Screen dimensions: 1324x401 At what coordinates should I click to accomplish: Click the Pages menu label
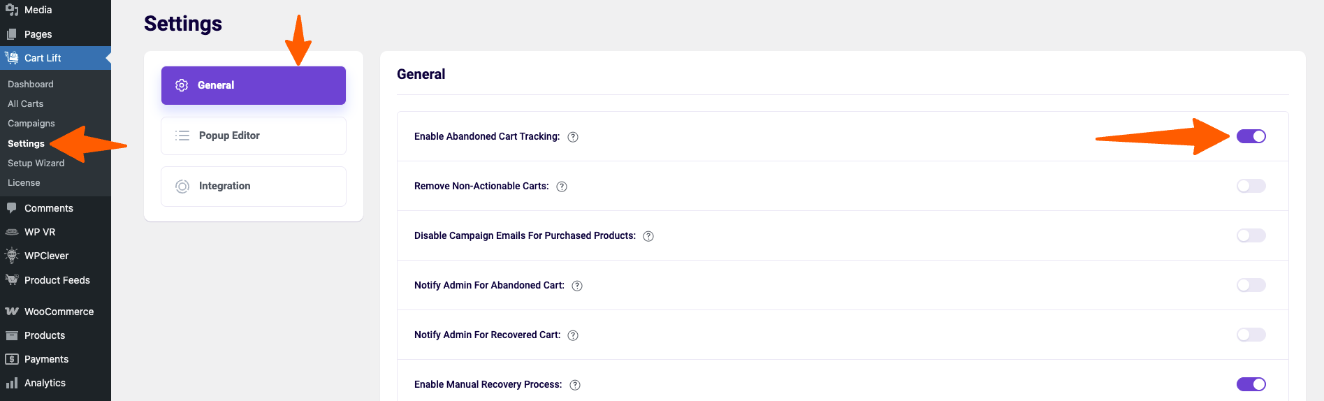[x=38, y=34]
